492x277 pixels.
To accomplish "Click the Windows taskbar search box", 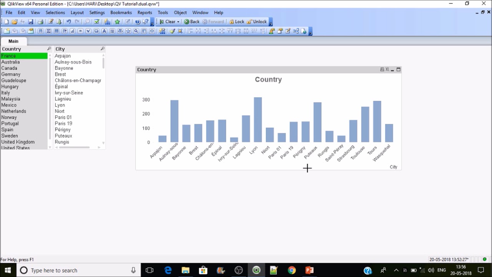I will pos(78,270).
